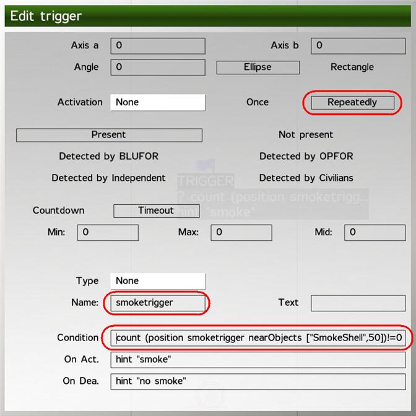Select the Rectangle shape option
The height and width of the screenshot is (416, 416).
click(x=352, y=67)
